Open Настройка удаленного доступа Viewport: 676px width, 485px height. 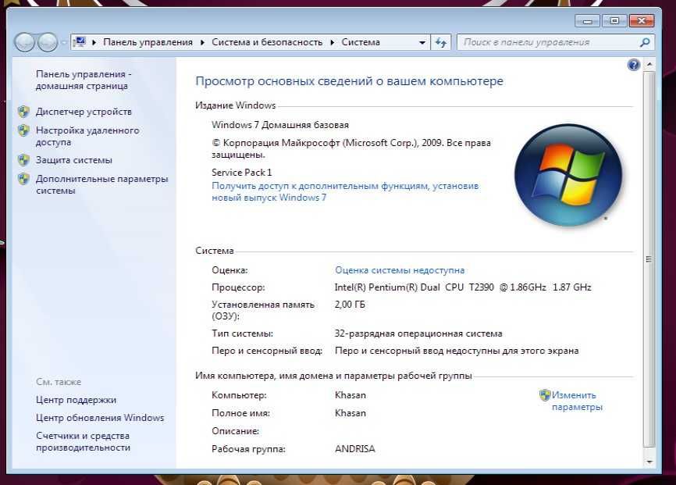coord(87,136)
